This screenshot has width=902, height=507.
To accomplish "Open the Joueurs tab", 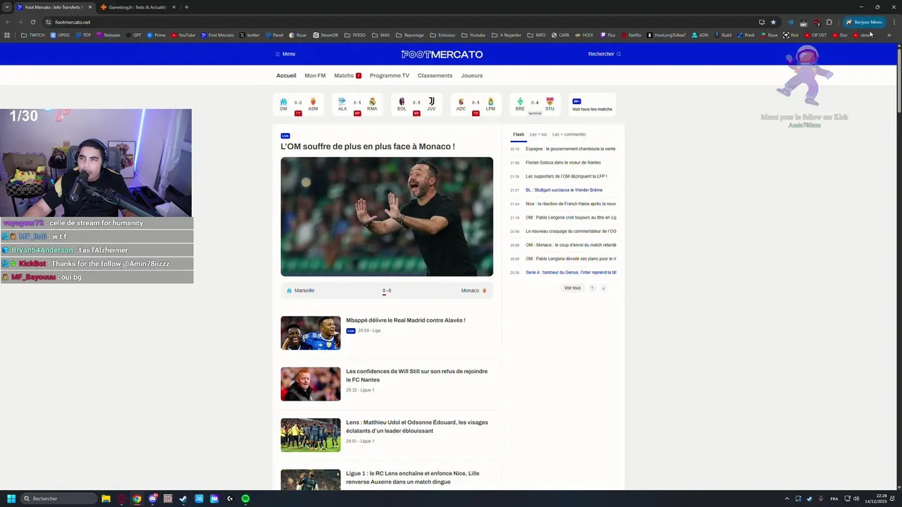I will pos(472,75).
